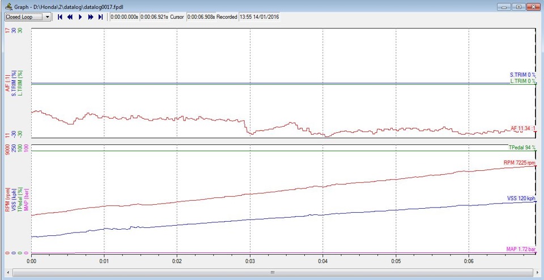Click the L.TRIM 0 % label
Screen dimensions: 544x280
point(523,81)
